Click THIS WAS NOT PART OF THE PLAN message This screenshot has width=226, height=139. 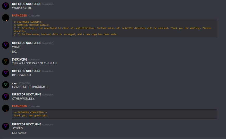[35, 63]
